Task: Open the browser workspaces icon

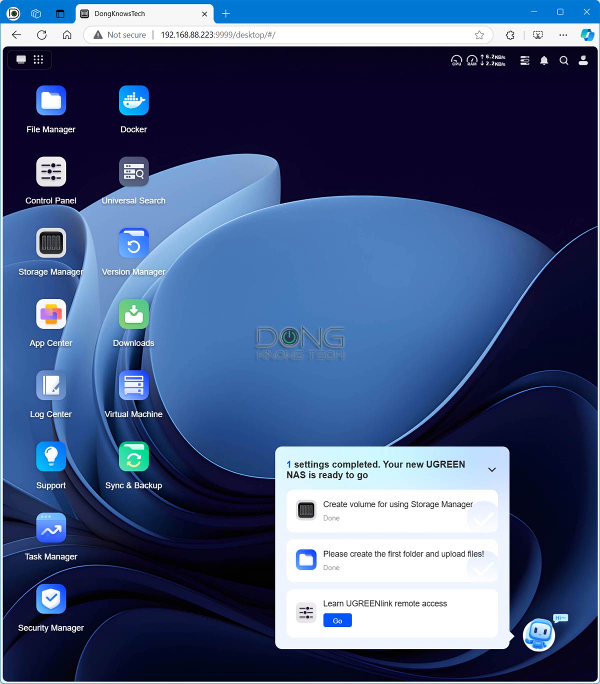Action: (36, 13)
